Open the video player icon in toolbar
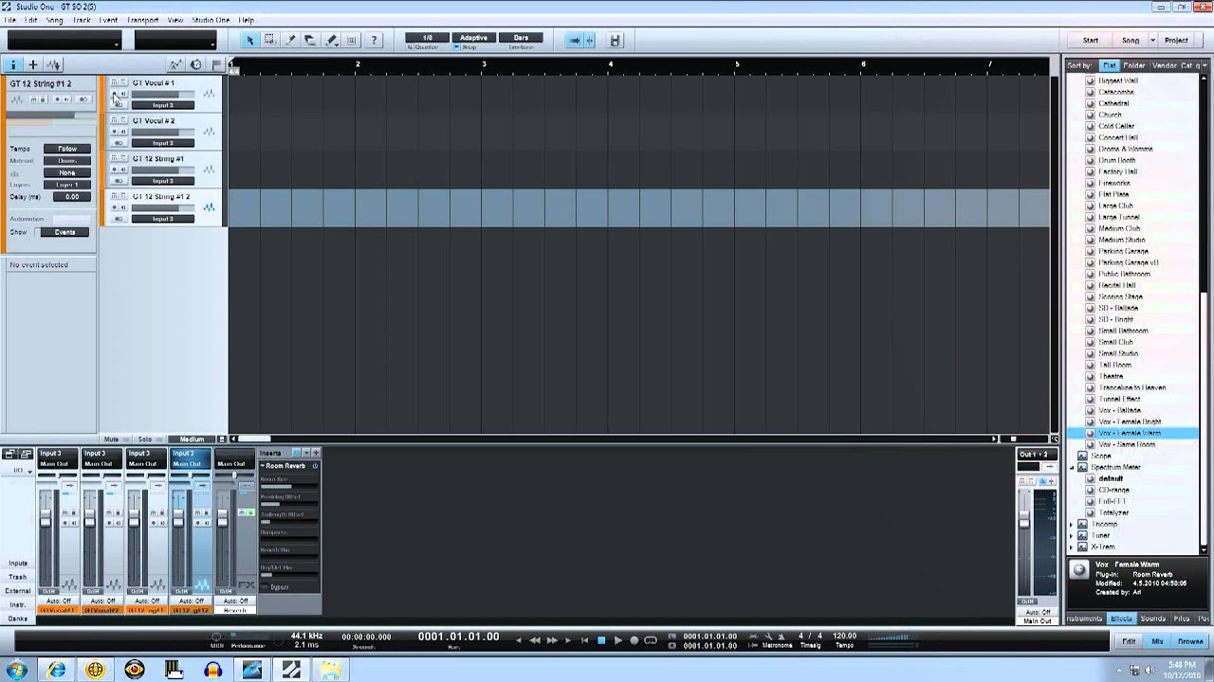Screen dimensions: 1214x682 click(616, 41)
